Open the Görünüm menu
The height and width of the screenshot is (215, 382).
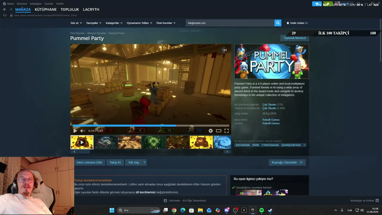[22, 4]
